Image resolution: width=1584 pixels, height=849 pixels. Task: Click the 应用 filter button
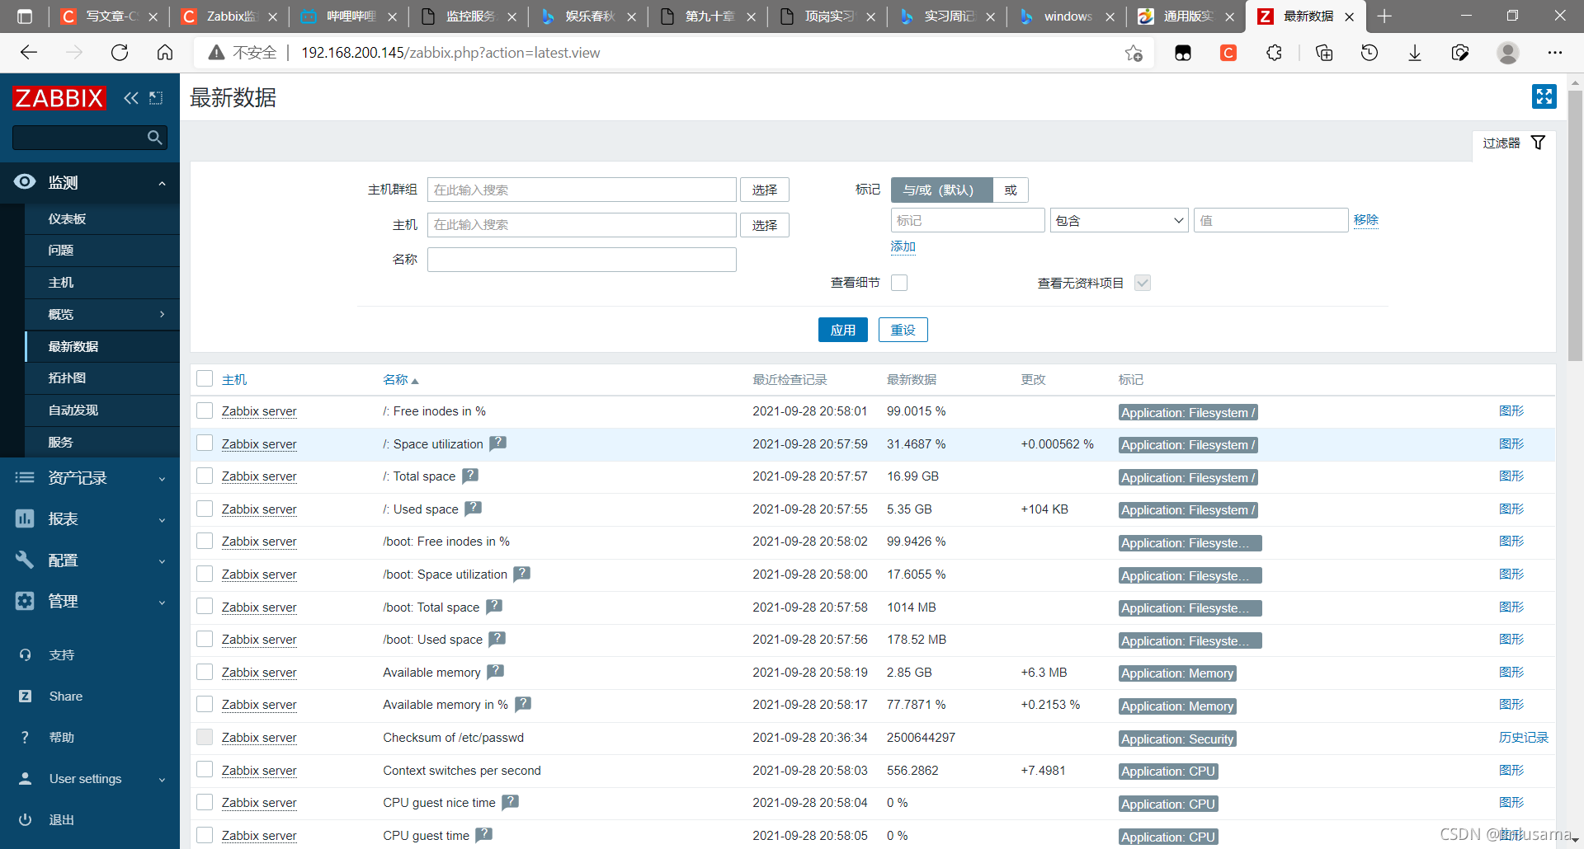click(842, 330)
